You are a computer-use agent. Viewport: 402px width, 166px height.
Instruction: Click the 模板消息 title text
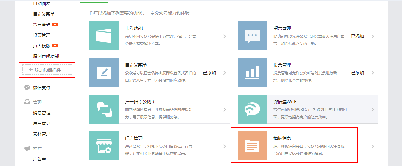pos(282,138)
